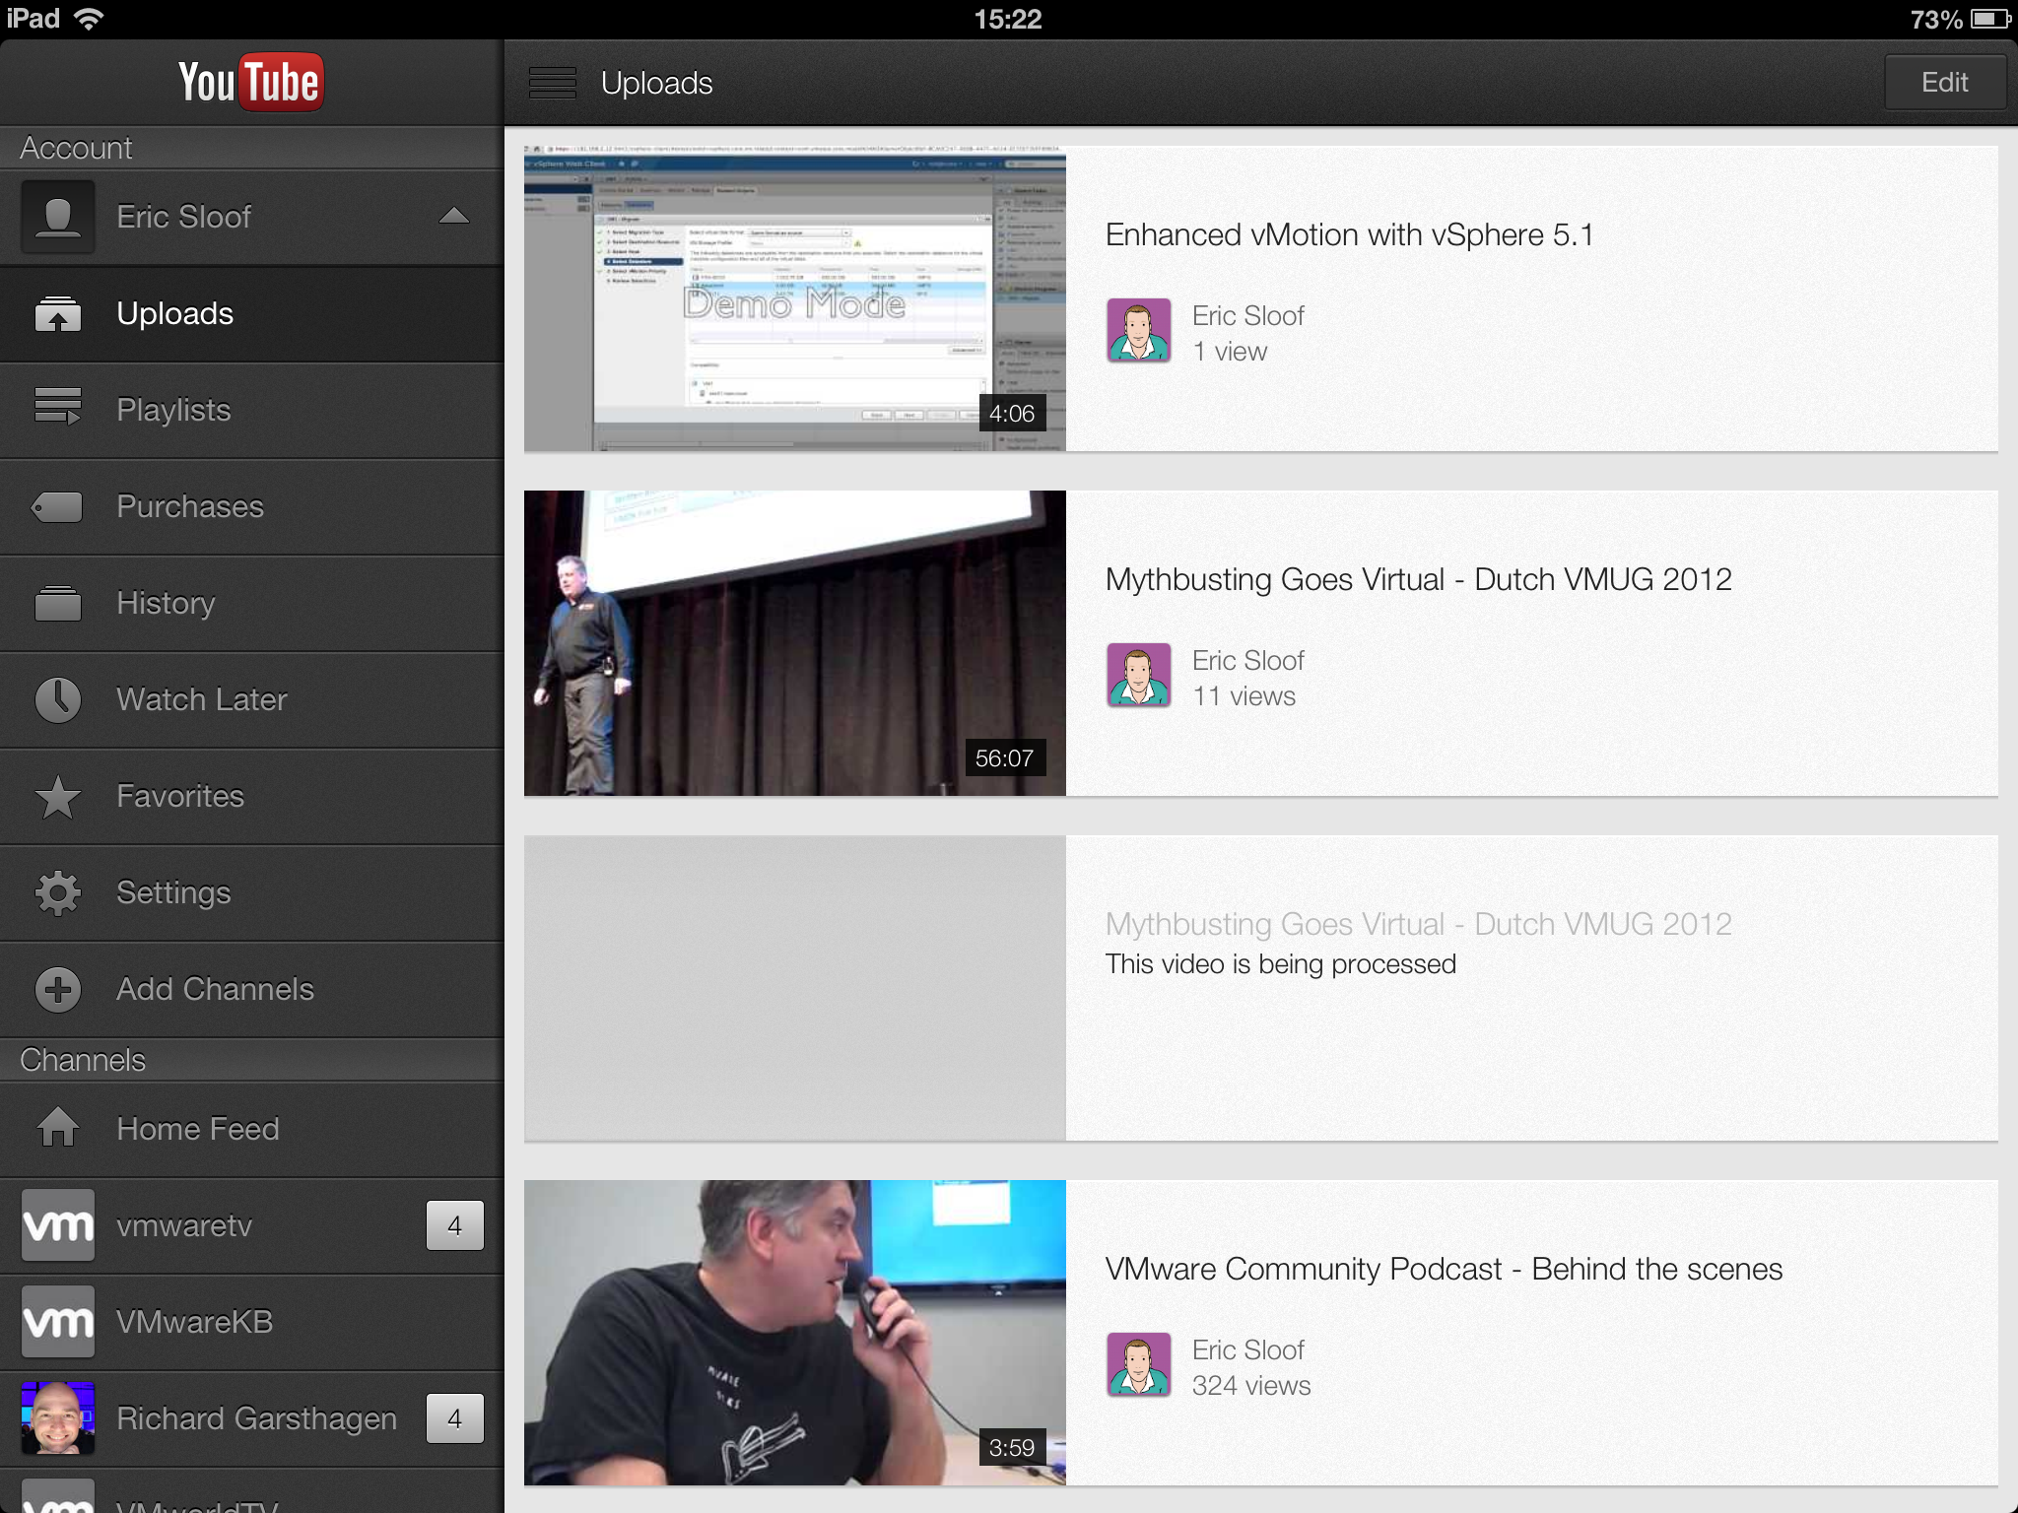Open the Watch Later clock icon
Image resolution: width=2018 pixels, height=1513 pixels.
pyautogui.click(x=58, y=699)
